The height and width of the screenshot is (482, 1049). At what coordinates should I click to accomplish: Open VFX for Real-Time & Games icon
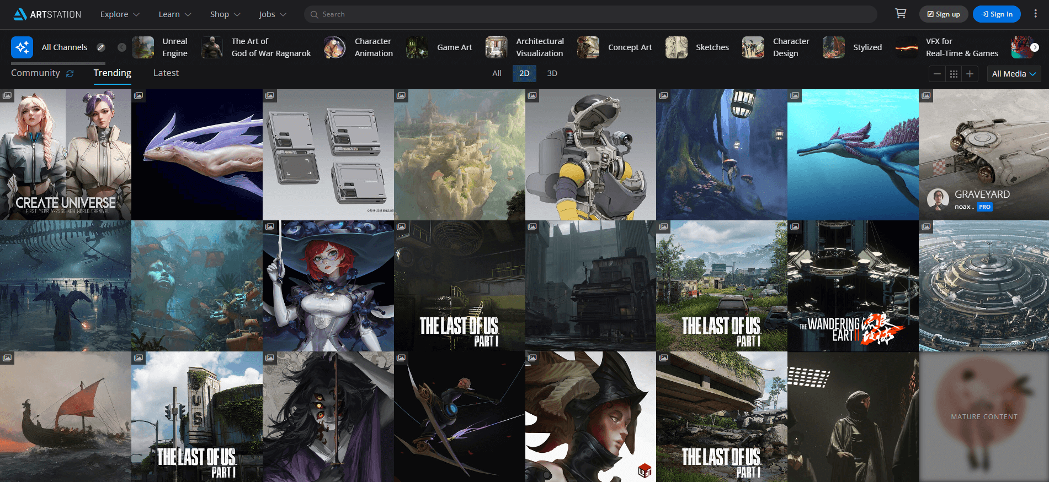(906, 47)
